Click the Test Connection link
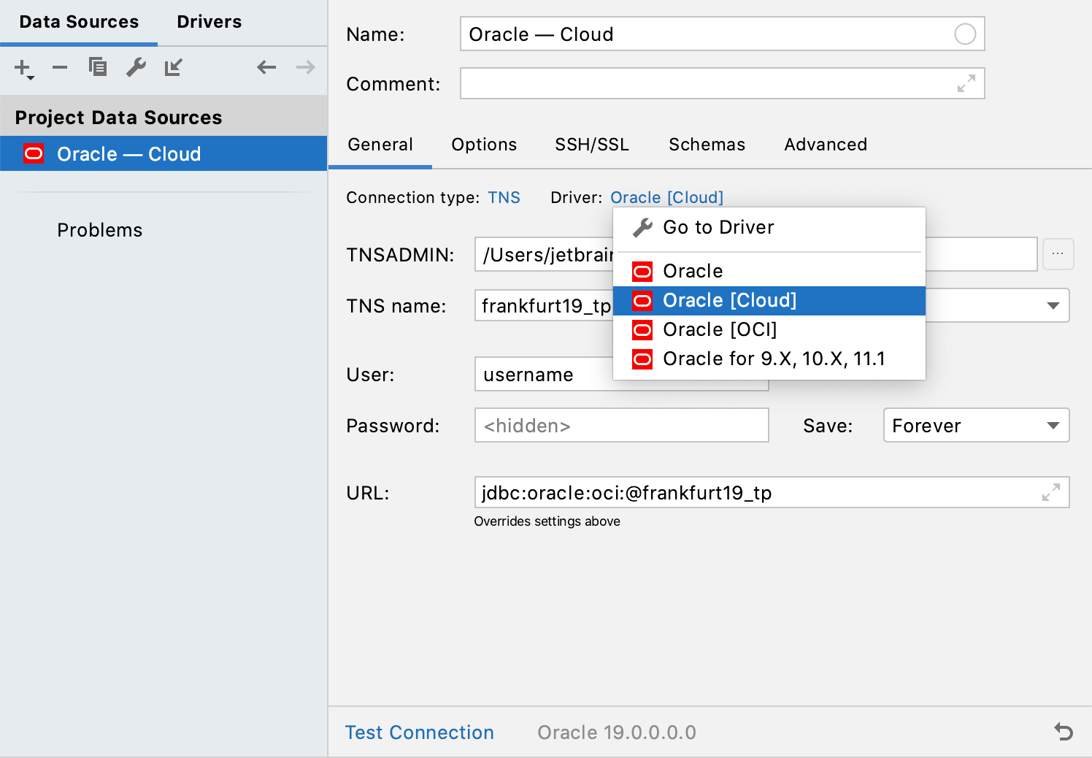Image resolution: width=1092 pixels, height=758 pixels. [419, 732]
